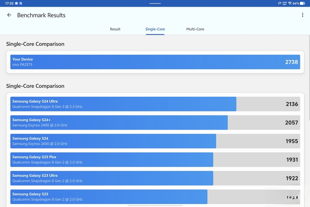Select the Single-Core tab
This screenshot has height=207, width=310.
pos(155,29)
